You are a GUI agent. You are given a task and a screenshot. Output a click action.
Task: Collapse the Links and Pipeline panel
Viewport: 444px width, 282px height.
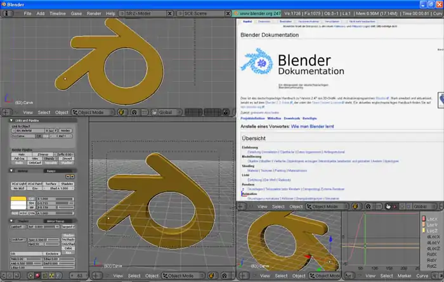pyautogui.click(x=11, y=120)
